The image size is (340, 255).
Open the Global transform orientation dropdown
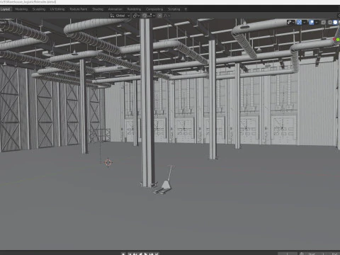[x=120, y=16]
